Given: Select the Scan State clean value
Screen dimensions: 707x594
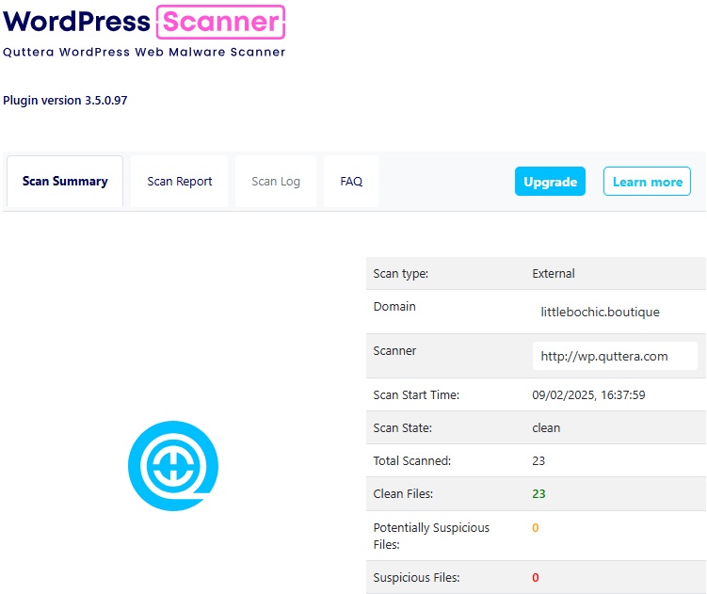Looking at the screenshot, I should (x=546, y=427).
